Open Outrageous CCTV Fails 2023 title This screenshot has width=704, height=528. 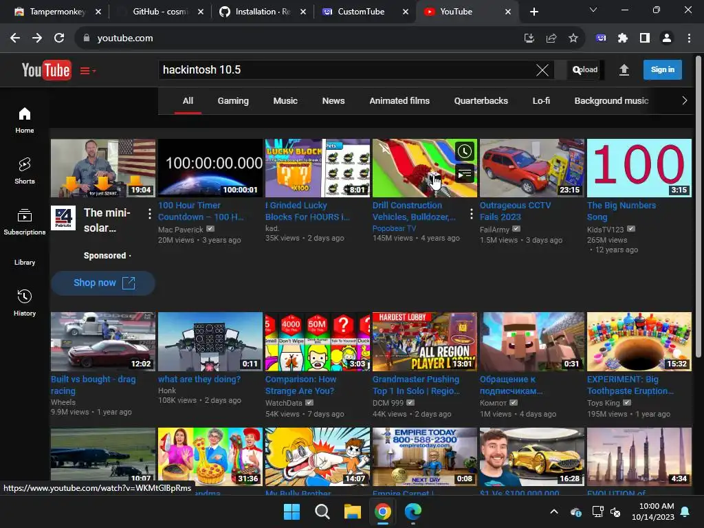click(x=515, y=211)
